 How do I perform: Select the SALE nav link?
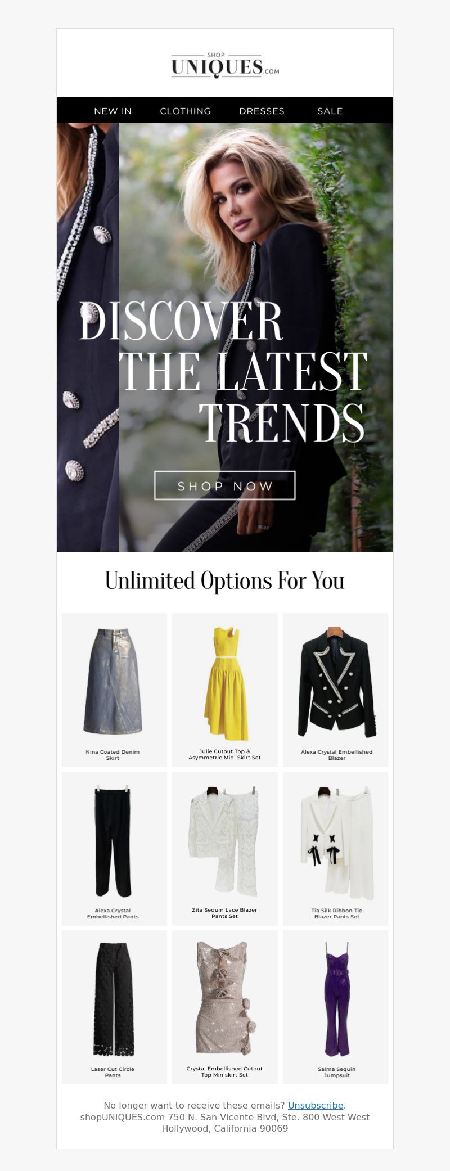click(330, 111)
